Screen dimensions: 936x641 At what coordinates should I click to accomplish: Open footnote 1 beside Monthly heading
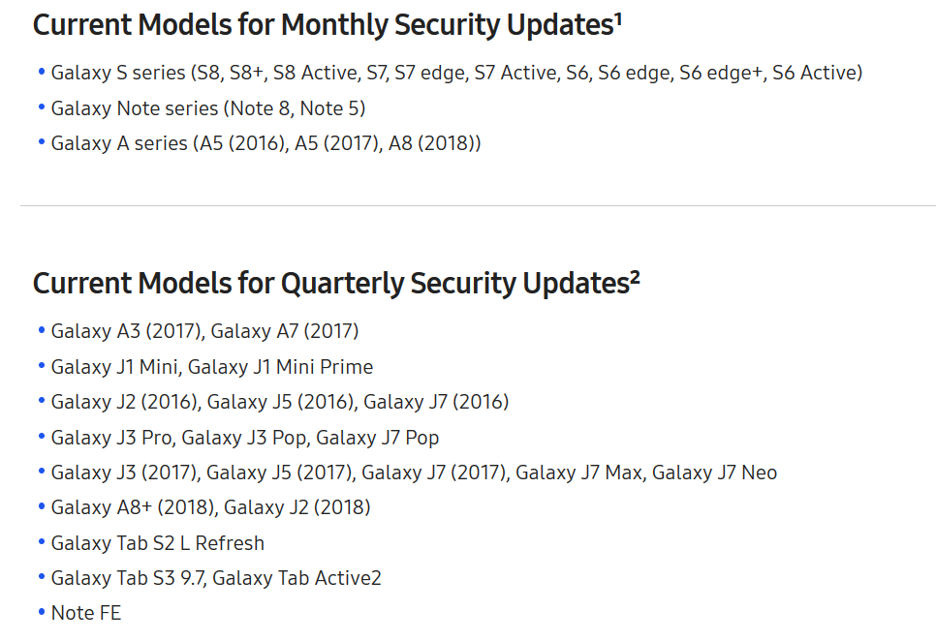point(618,17)
